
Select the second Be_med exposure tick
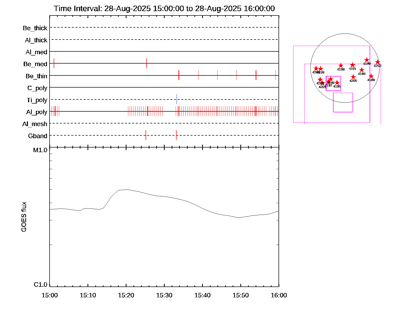coord(147,63)
